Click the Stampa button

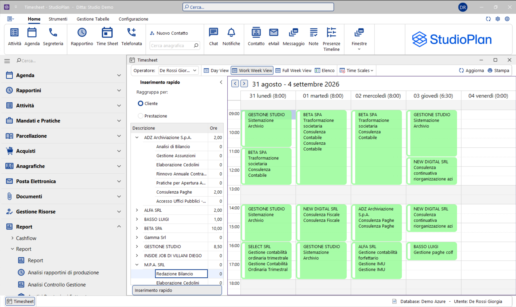tap(499, 71)
